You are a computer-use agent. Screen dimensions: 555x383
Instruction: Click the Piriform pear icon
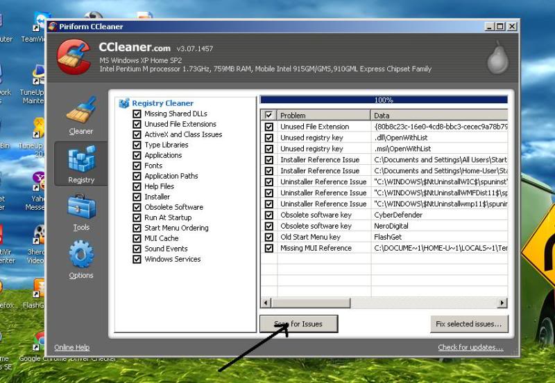point(497,58)
